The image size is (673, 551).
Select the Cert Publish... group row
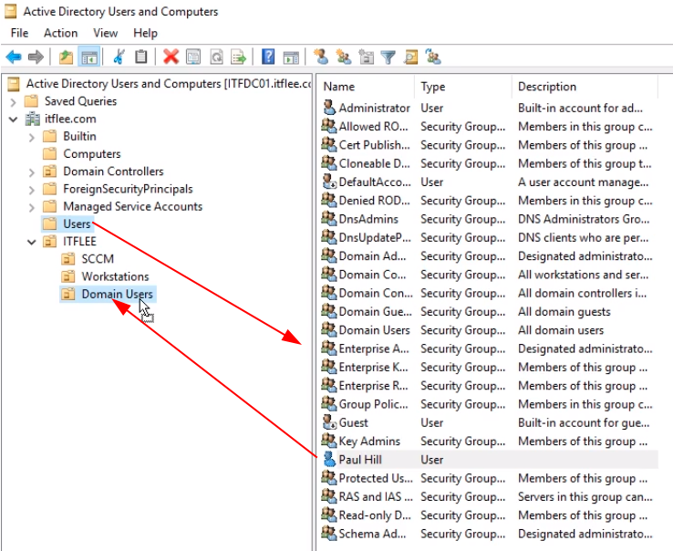tap(490, 145)
